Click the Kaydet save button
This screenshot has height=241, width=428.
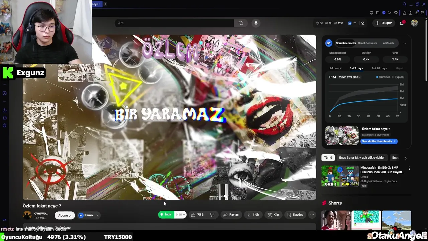pyautogui.click(x=295, y=215)
